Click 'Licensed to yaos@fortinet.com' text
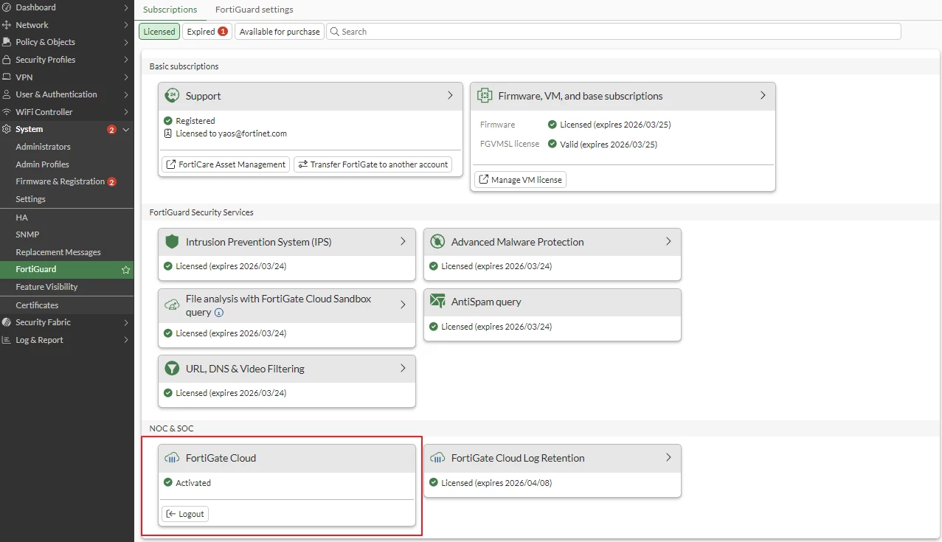 coord(231,134)
